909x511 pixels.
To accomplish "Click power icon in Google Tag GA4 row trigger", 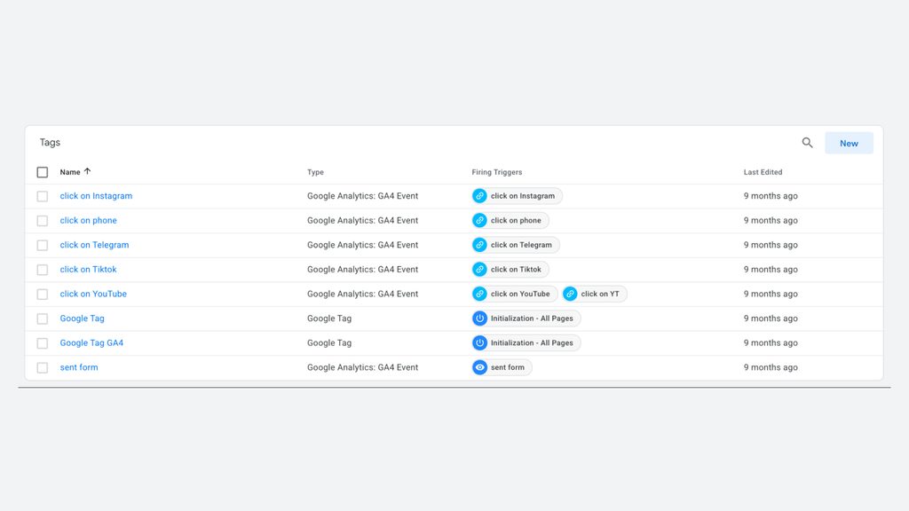I will (479, 343).
